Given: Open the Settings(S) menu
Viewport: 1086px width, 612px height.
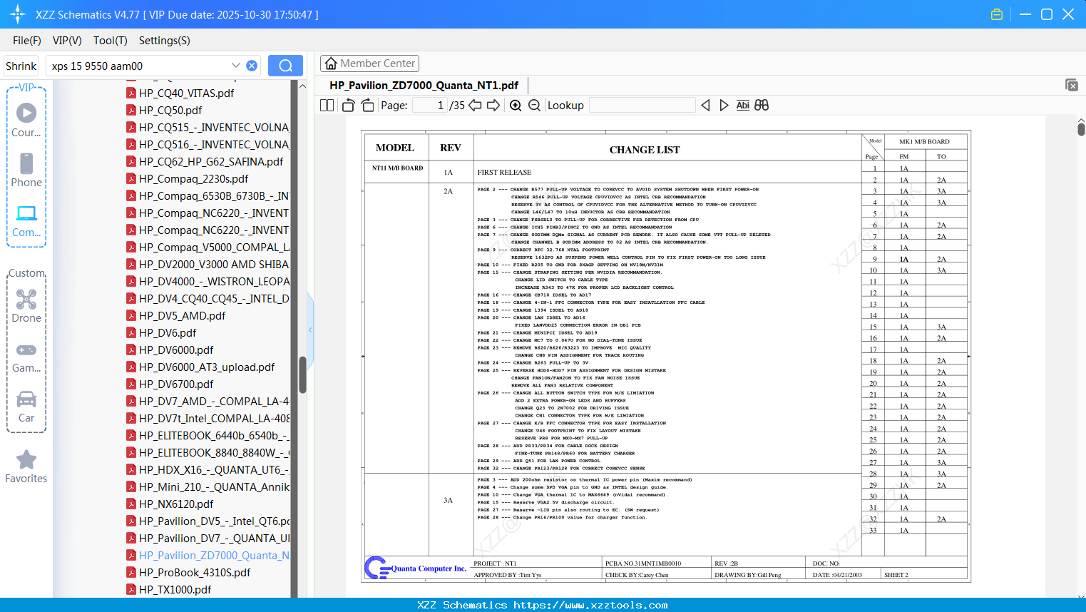Looking at the screenshot, I should coord(165,41).
